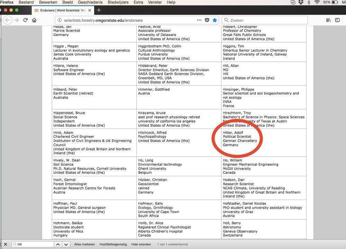
Task: Show site information icon in address bar
Action: coord(60,20)
